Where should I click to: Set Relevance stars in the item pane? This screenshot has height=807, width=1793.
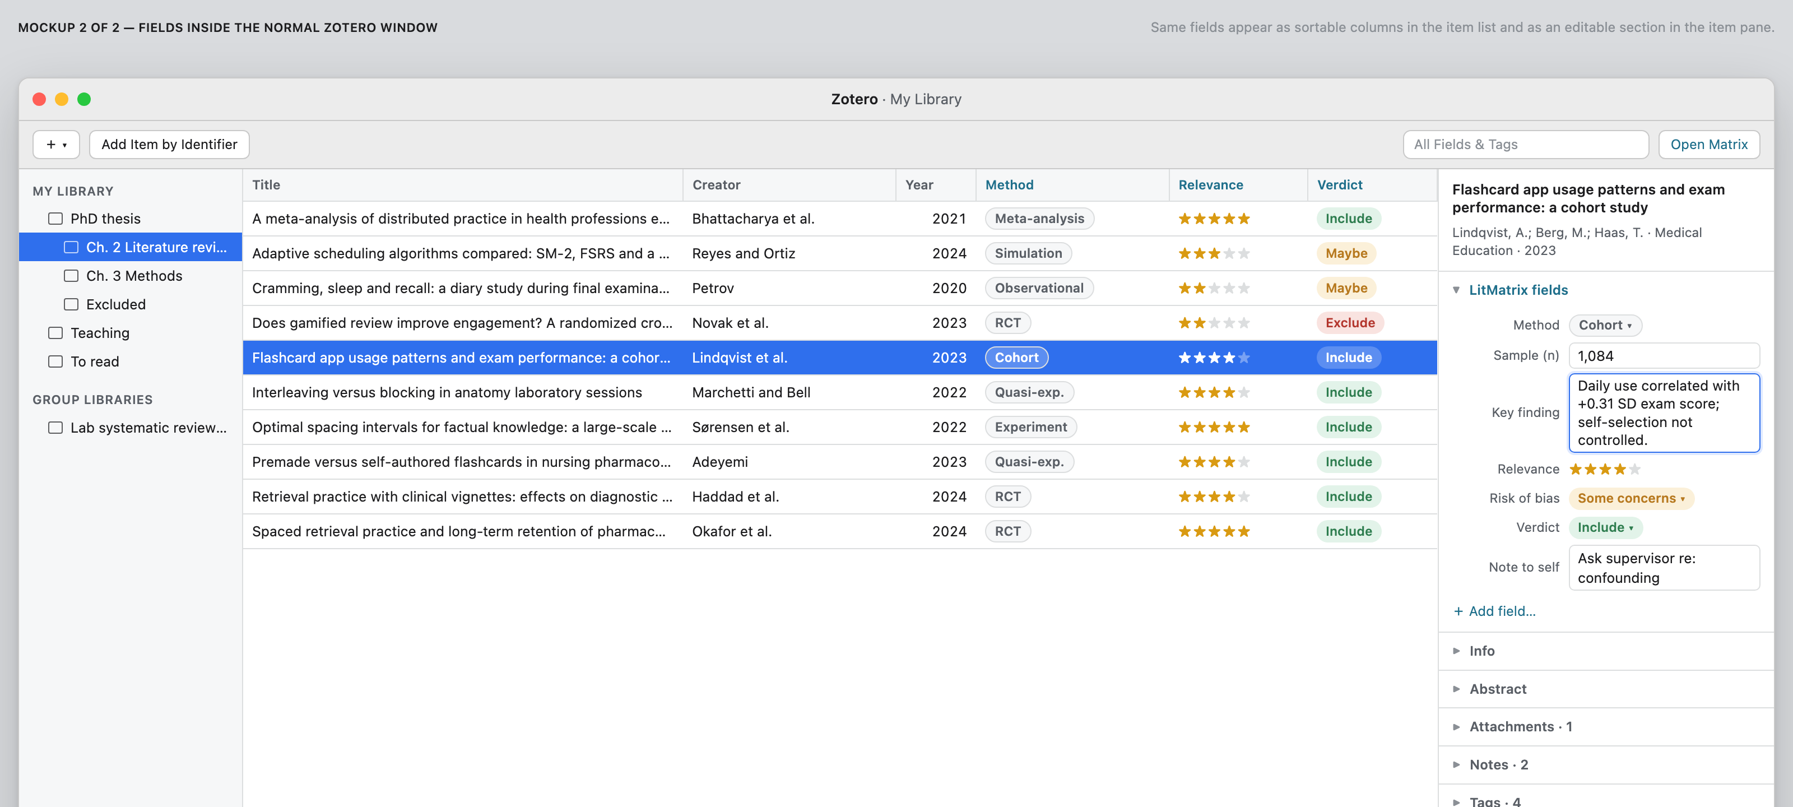pos(1605,469)
